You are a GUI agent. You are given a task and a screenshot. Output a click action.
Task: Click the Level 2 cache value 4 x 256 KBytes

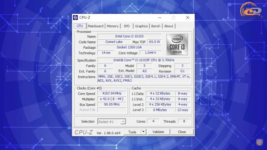tap(160, 104)
